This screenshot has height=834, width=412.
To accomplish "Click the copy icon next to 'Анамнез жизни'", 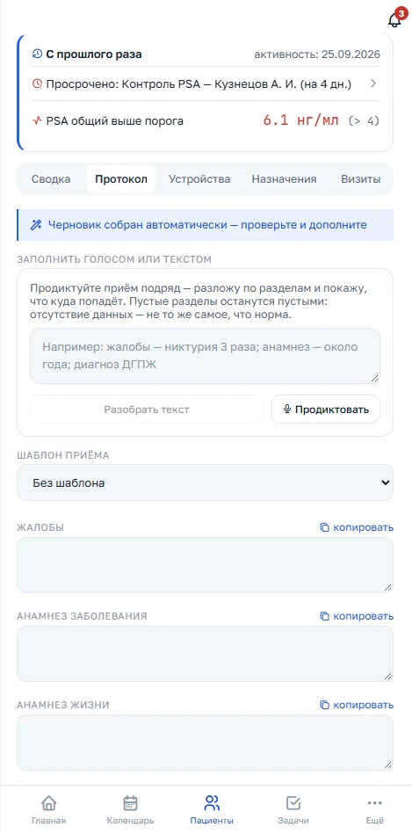I will coord(324,705).
